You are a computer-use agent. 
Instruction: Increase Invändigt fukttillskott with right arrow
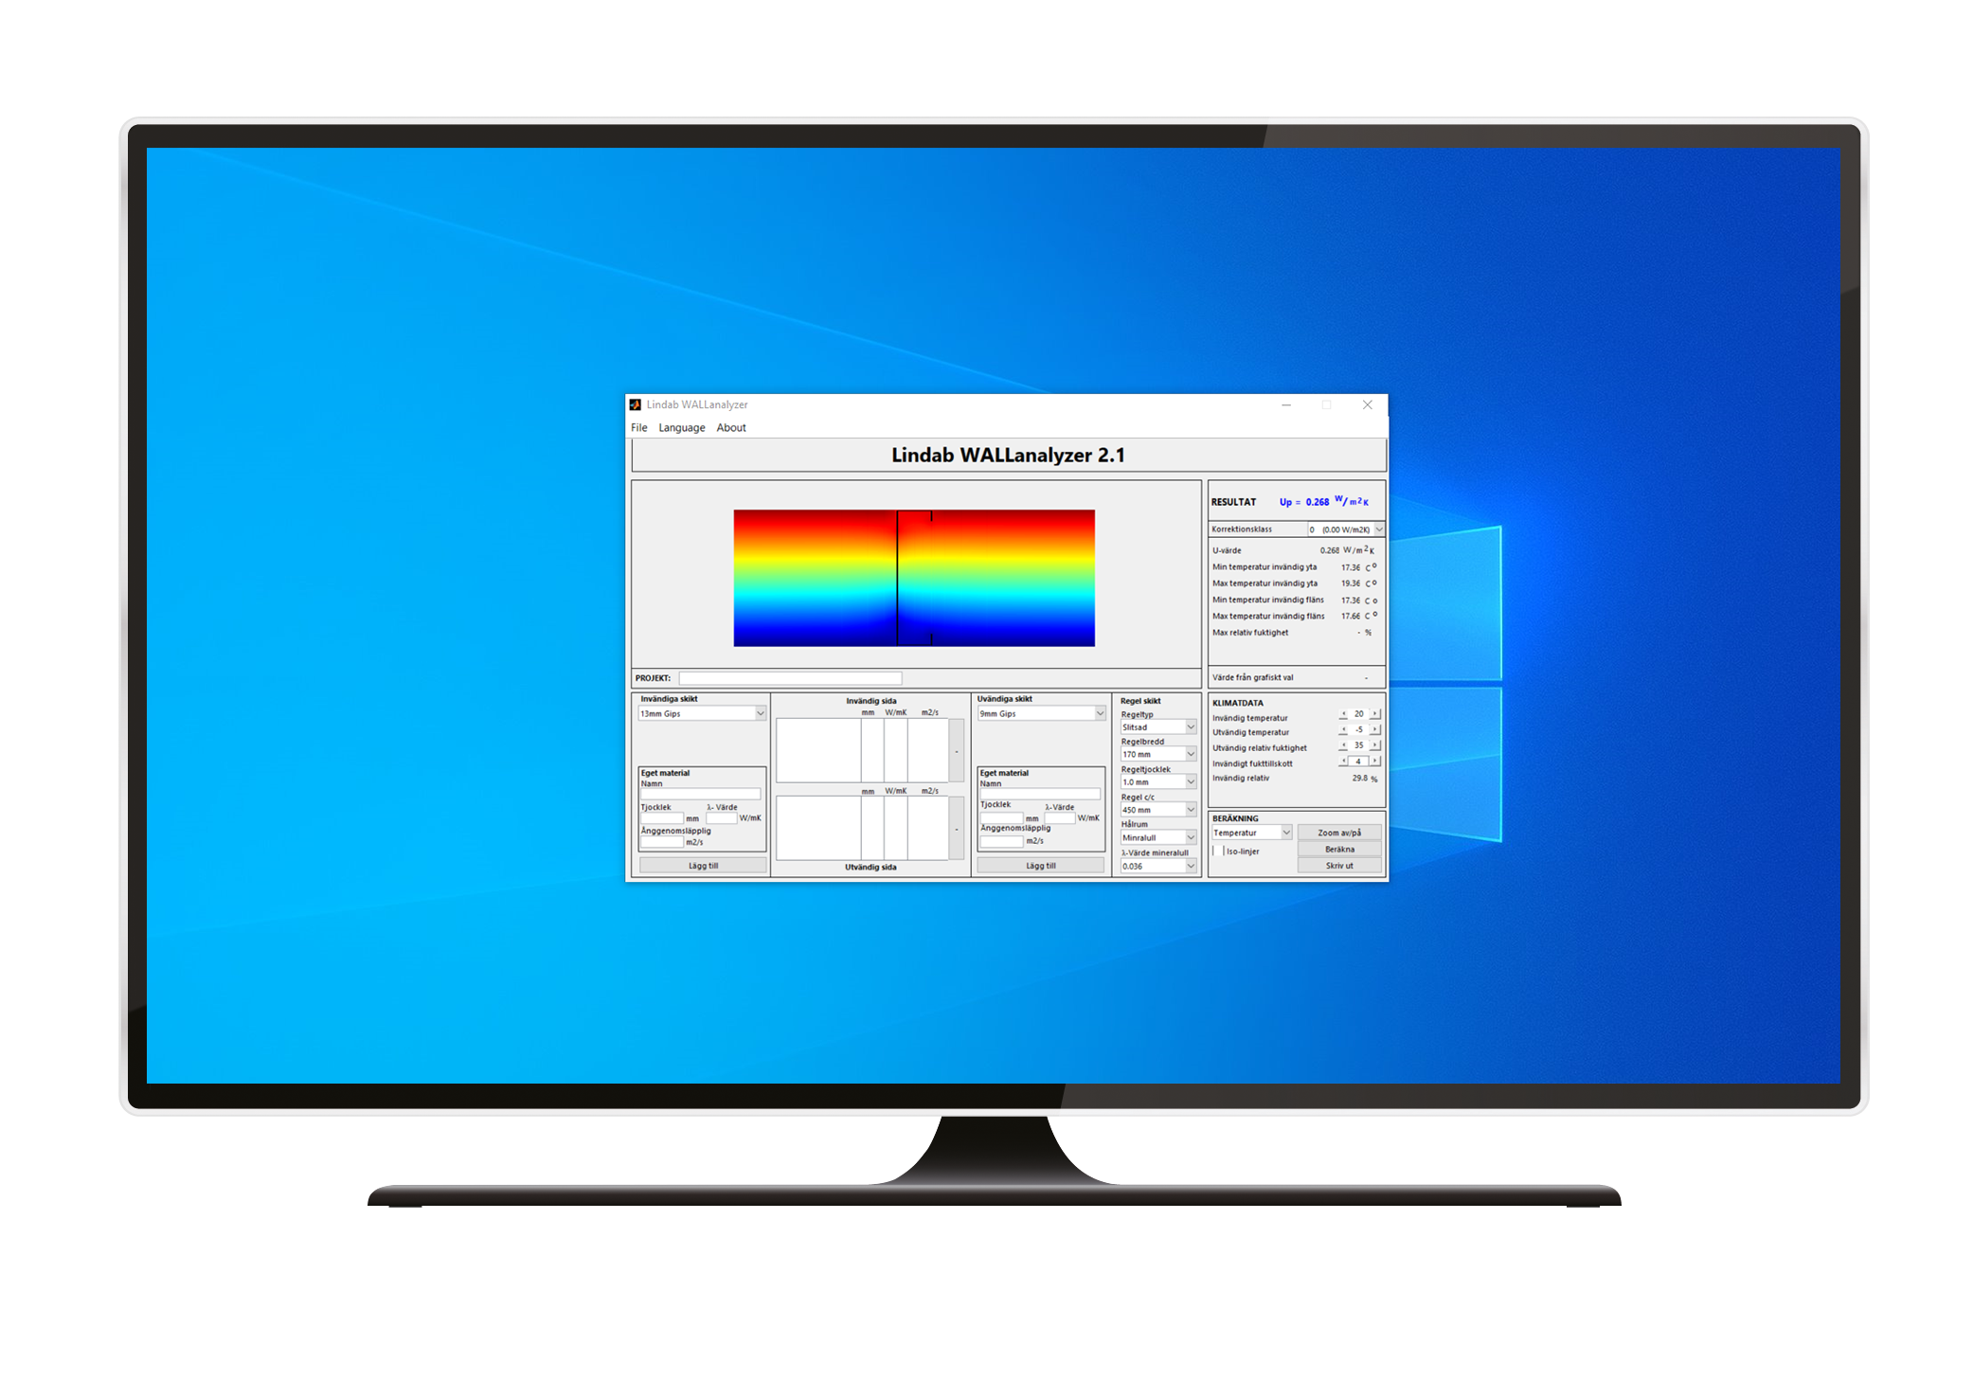point(1375,761)
